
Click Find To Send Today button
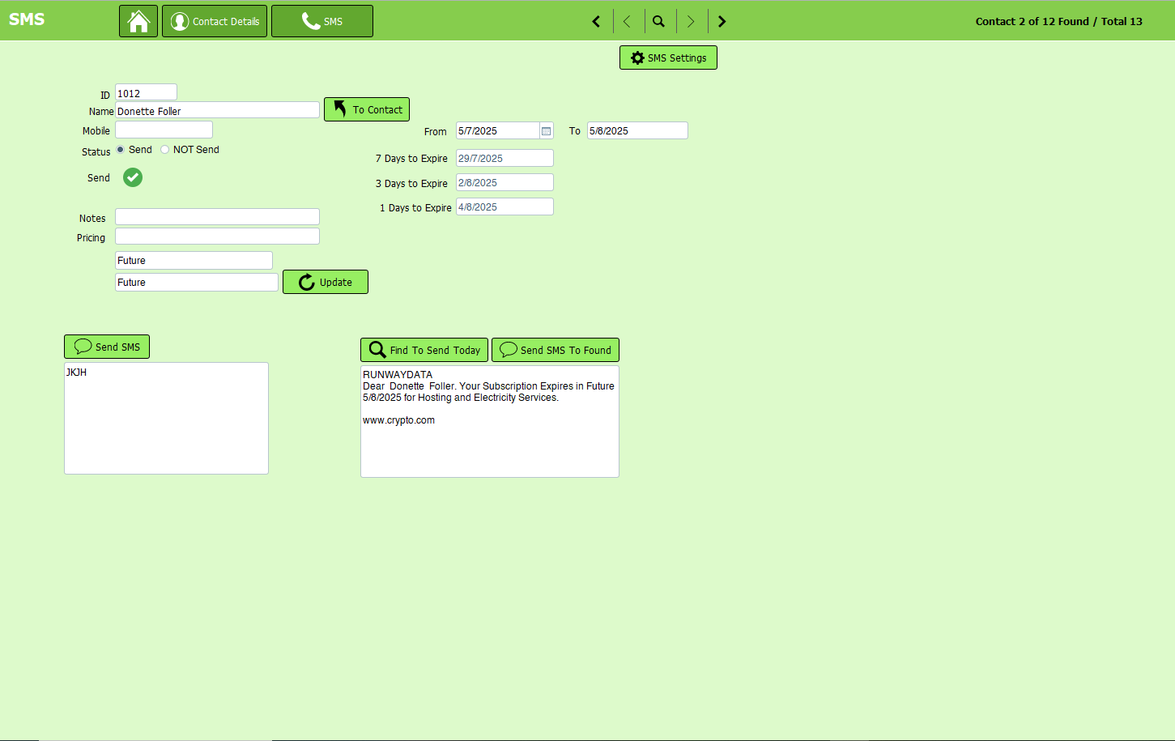pos(424,350)
